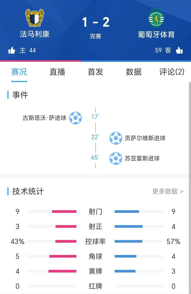Screen dimensions: 191x294
Task: Like the away team with thumbs-up icon
Action: (179, 50)
